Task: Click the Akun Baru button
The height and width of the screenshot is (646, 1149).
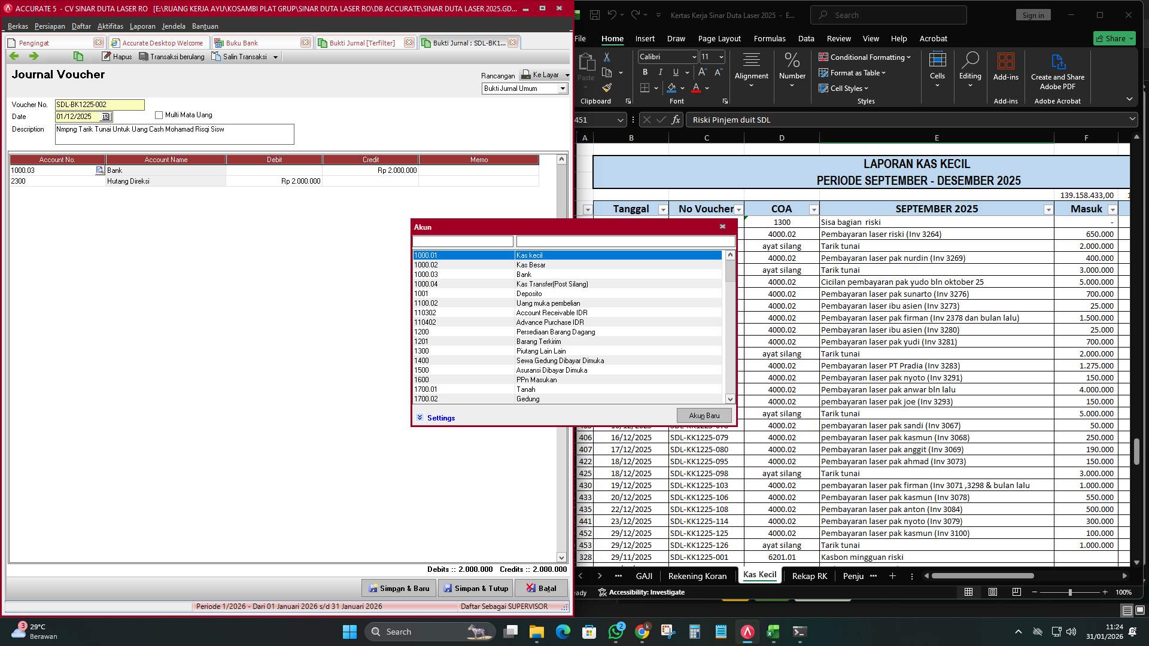Action: point(704,415)
